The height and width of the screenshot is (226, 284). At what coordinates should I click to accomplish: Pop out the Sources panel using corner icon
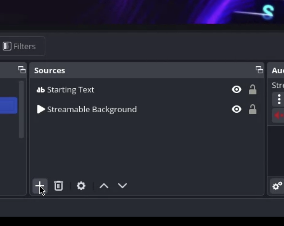coord(260,70)
